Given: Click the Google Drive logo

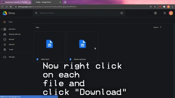Looking at the screenshot, I should tap(5, 13).
